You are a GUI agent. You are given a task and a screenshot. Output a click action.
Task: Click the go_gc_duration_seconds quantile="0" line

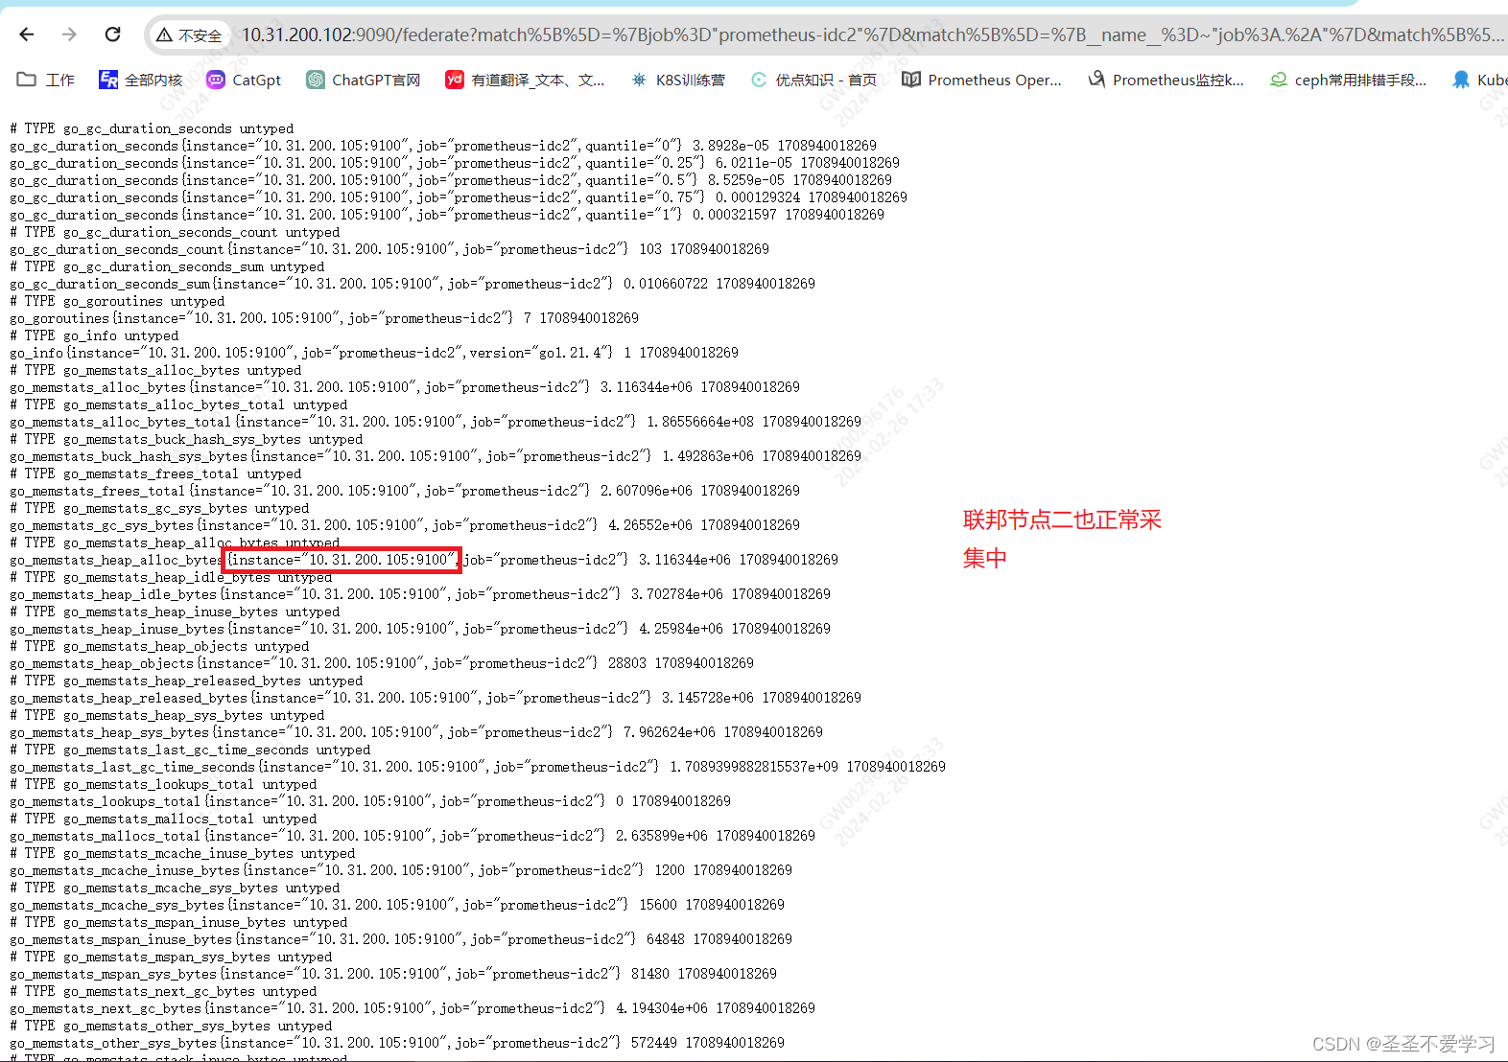443,146
